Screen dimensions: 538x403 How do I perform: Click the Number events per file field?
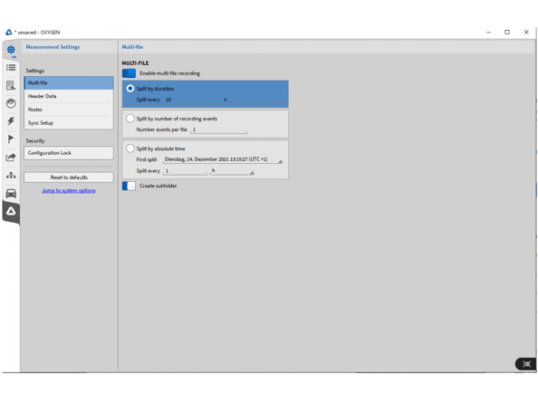tap(218, 130)
